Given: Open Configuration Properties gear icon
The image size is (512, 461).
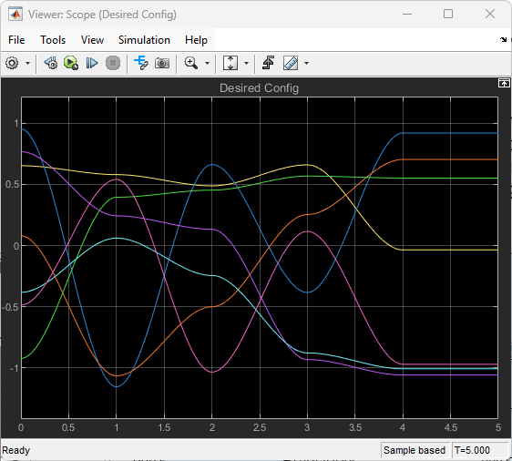Looking at the screenshot, I should pyautogui.click(x=13, y=63).
